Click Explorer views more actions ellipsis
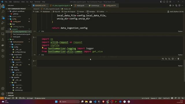The width and height of the screenshot is (185, 104). pos(29,5)
